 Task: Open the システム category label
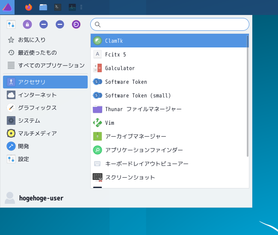(29, 120)
